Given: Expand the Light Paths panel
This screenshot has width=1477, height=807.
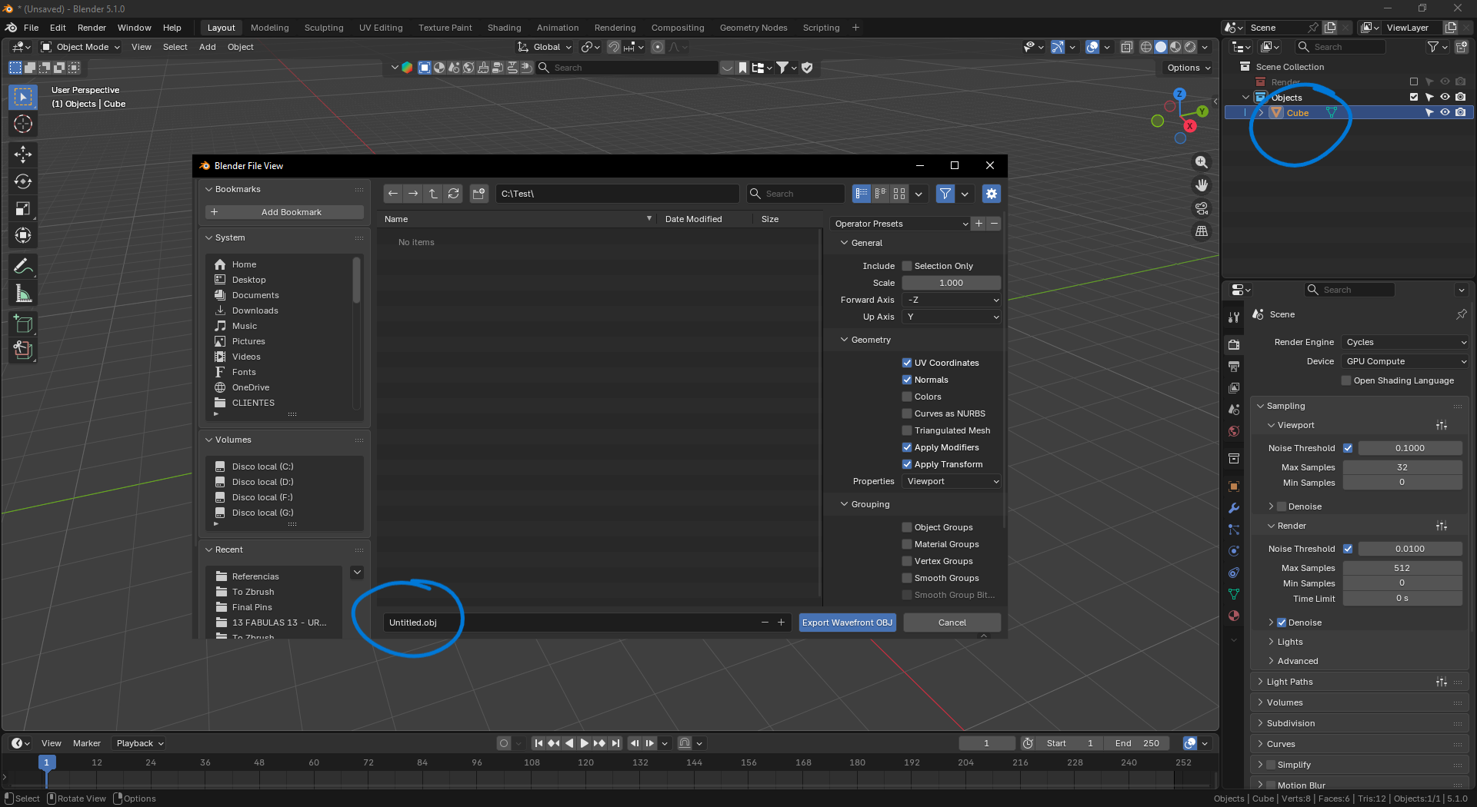Looking at the screenshot, I should (x=1289, y=682).
